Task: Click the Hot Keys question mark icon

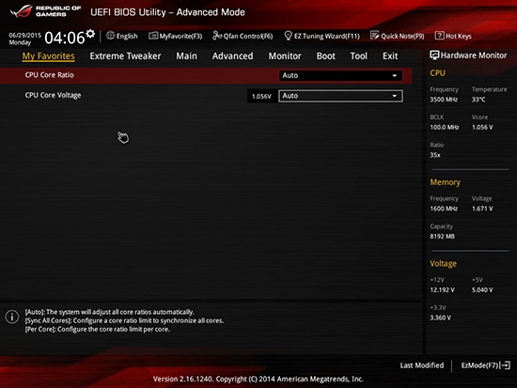Action: pos(439,36)
